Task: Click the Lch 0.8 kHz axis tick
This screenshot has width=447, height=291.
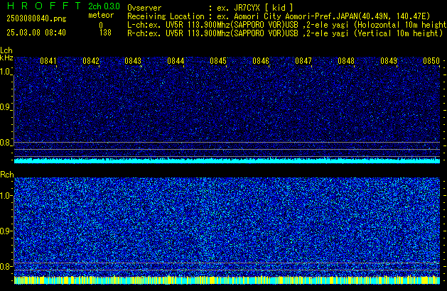Action: click(x=6, y=143)
